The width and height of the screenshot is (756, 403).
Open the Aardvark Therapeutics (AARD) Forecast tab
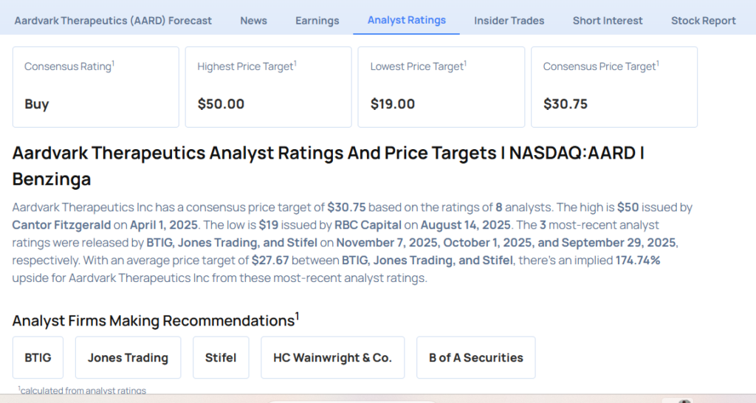pyautogui.click(x=113, y=21)
